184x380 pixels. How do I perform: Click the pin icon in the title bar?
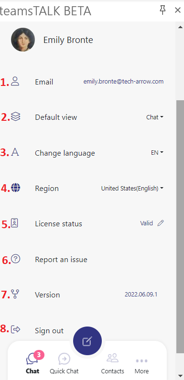[162, 10]
